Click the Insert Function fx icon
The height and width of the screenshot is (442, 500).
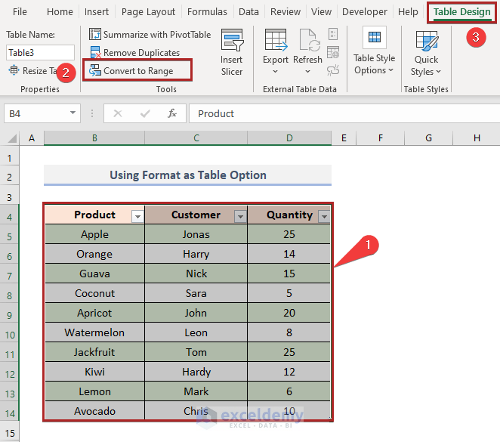(172, 113)
